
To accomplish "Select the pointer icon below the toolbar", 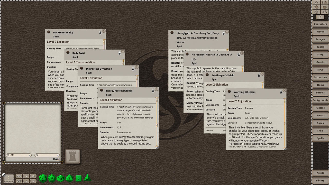I will coord(320,17).
